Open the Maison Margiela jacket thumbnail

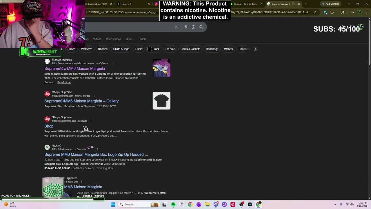coord(161,68)
